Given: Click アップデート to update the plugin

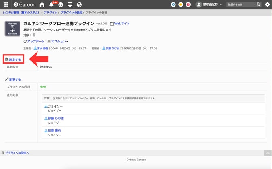Looking at the screenshot, I should coord(34,42).
